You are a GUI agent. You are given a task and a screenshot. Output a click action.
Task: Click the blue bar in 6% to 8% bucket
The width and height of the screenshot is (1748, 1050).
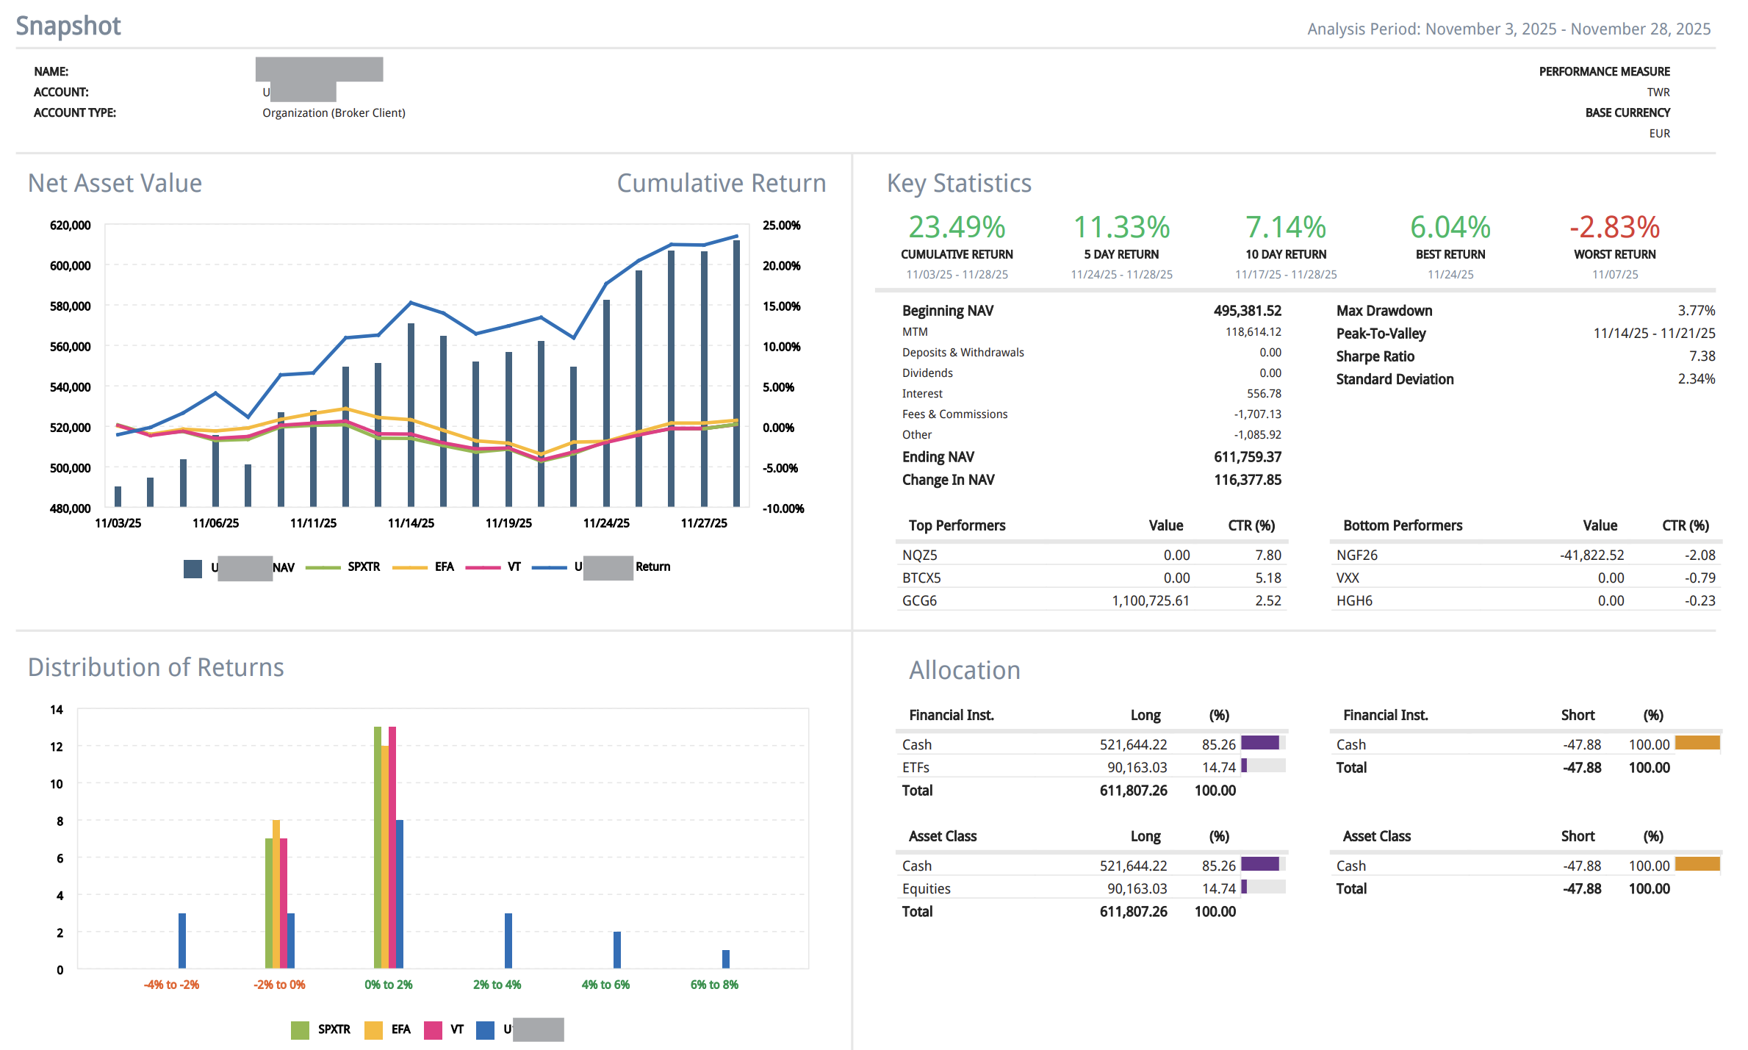point(726,959)
